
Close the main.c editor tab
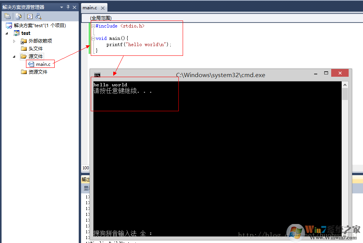103,8
